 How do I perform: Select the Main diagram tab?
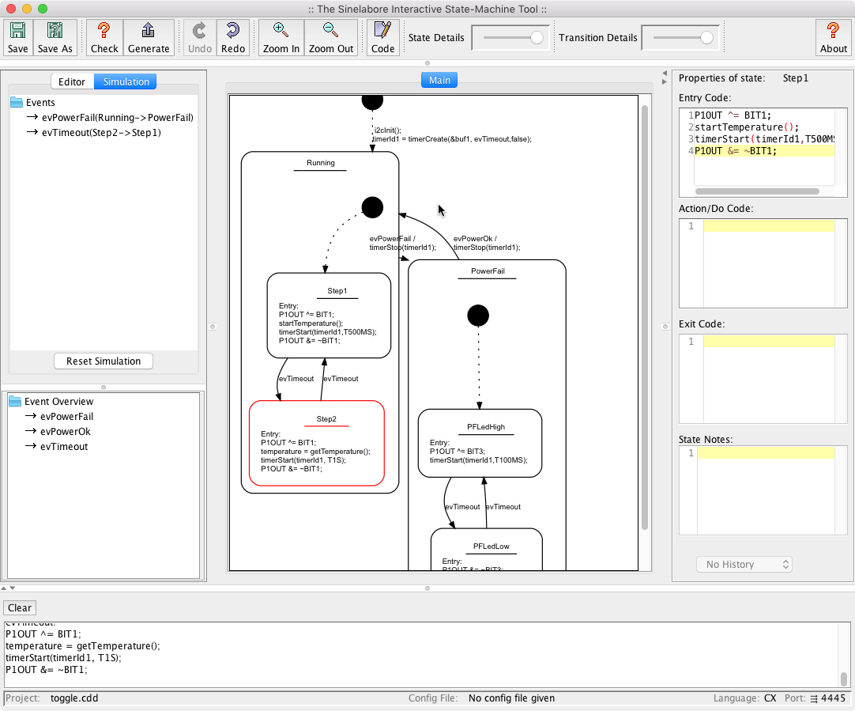[x=439, y=79]
